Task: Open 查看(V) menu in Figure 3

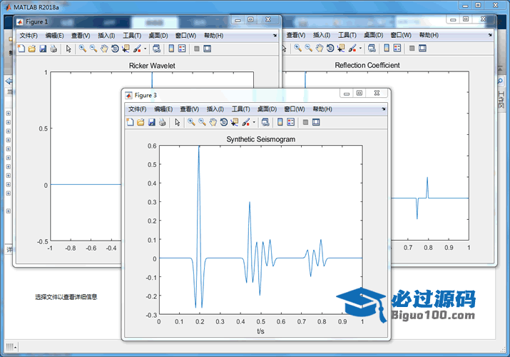Action: (x=190, y=109)
